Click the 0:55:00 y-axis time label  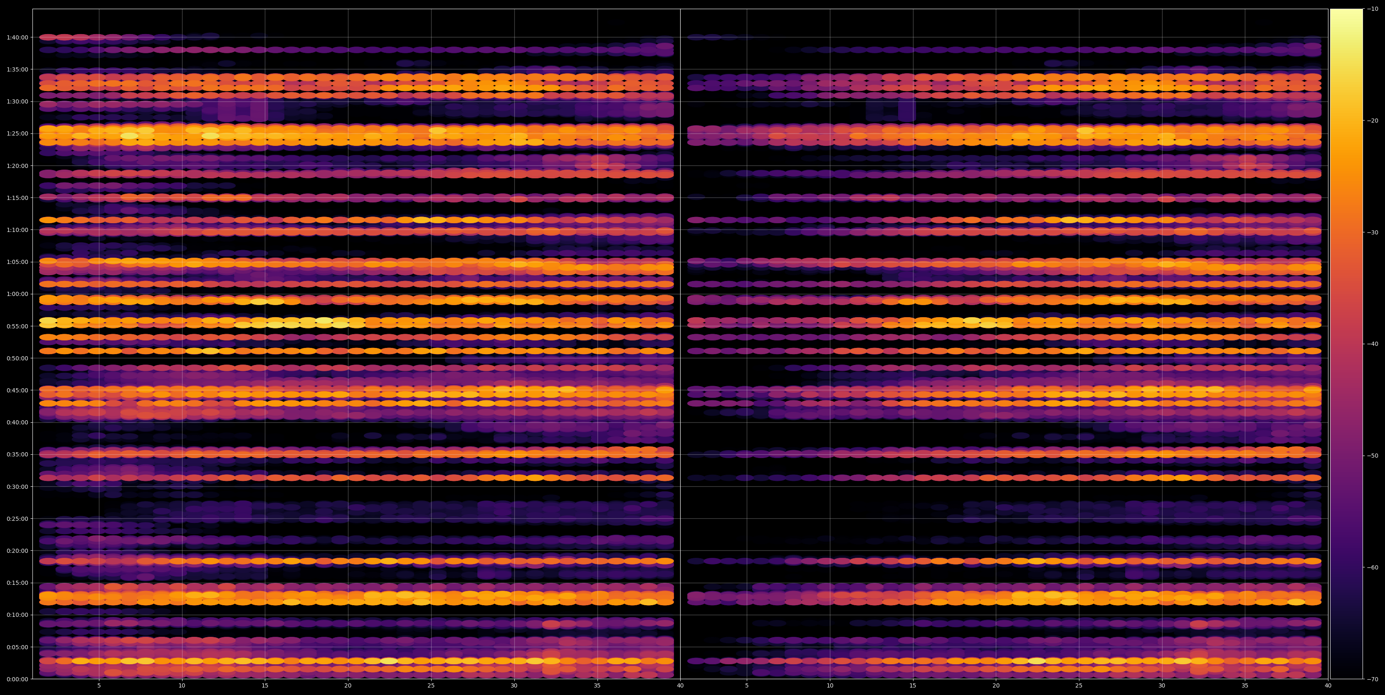(x=17, y=326)
